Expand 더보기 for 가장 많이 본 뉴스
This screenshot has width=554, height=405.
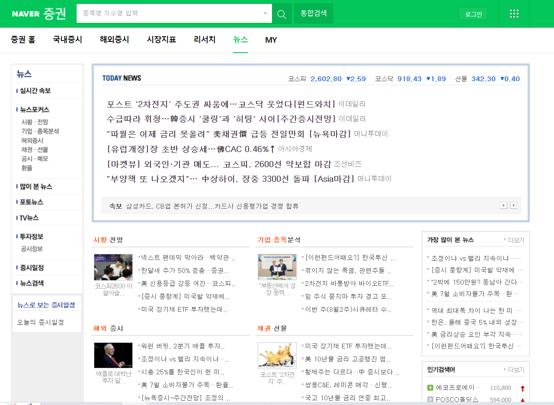(x=516, y=240)
